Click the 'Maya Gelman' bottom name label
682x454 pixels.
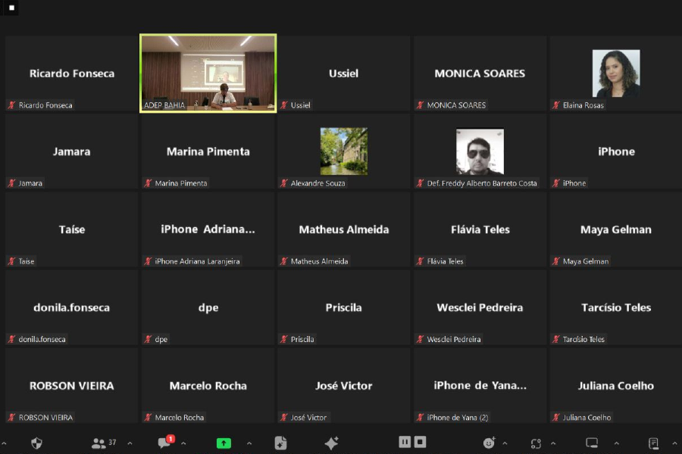[586, 261]
